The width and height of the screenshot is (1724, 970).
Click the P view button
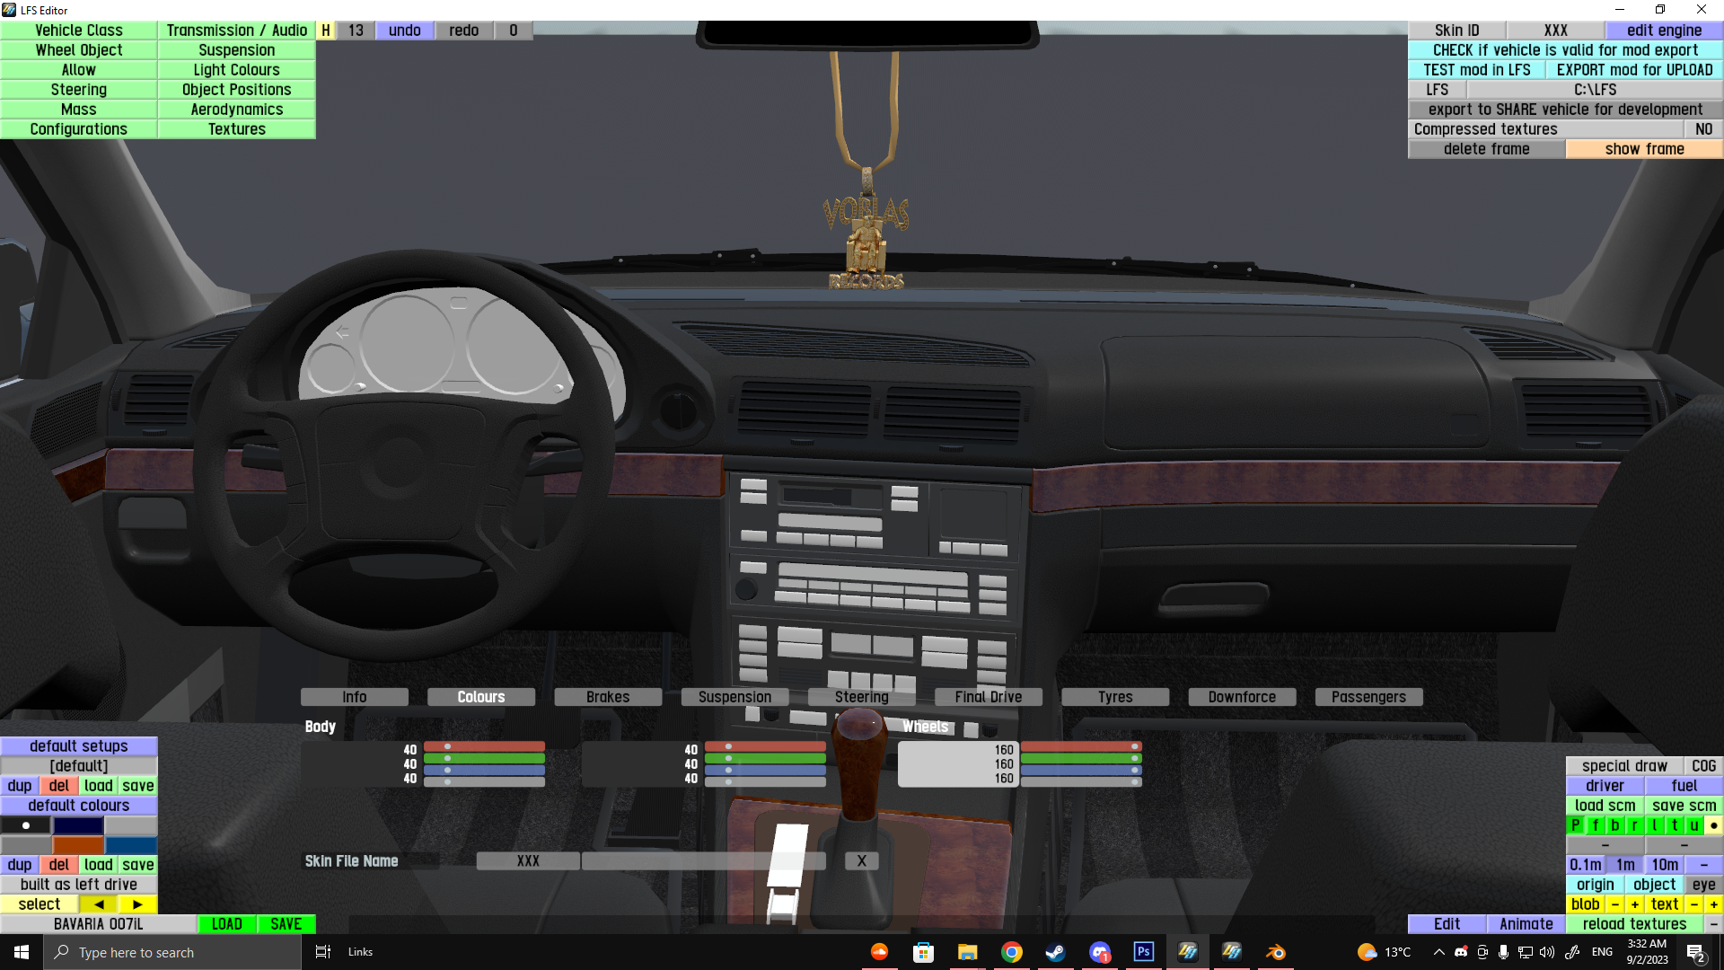tap(1576, 825)
